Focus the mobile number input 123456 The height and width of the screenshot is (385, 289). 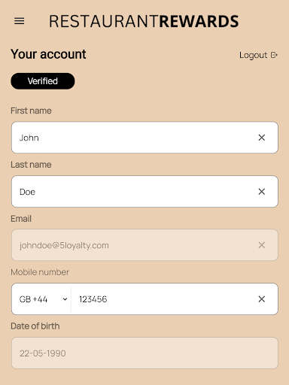pyautogui.click(x=164, y=299)
